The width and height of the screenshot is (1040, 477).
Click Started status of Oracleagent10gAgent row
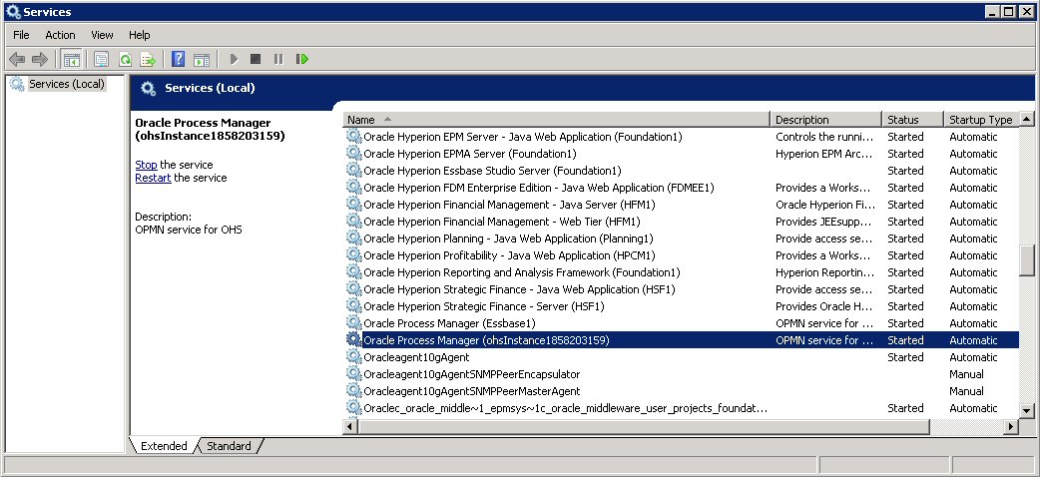click(905, 357)
